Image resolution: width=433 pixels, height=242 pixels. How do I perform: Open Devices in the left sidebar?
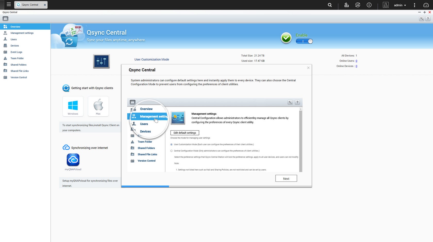(x=25, y=46)
